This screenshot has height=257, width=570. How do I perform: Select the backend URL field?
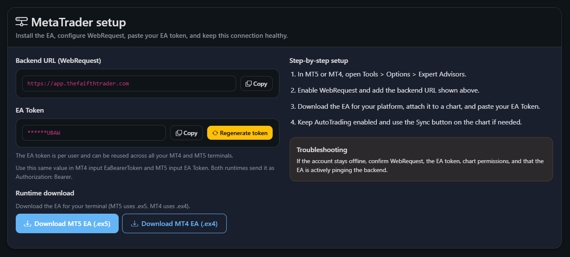[x=129, y=84]
